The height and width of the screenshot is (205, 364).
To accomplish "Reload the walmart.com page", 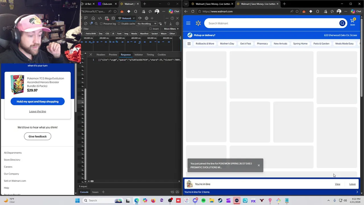I will pos(193,11).
